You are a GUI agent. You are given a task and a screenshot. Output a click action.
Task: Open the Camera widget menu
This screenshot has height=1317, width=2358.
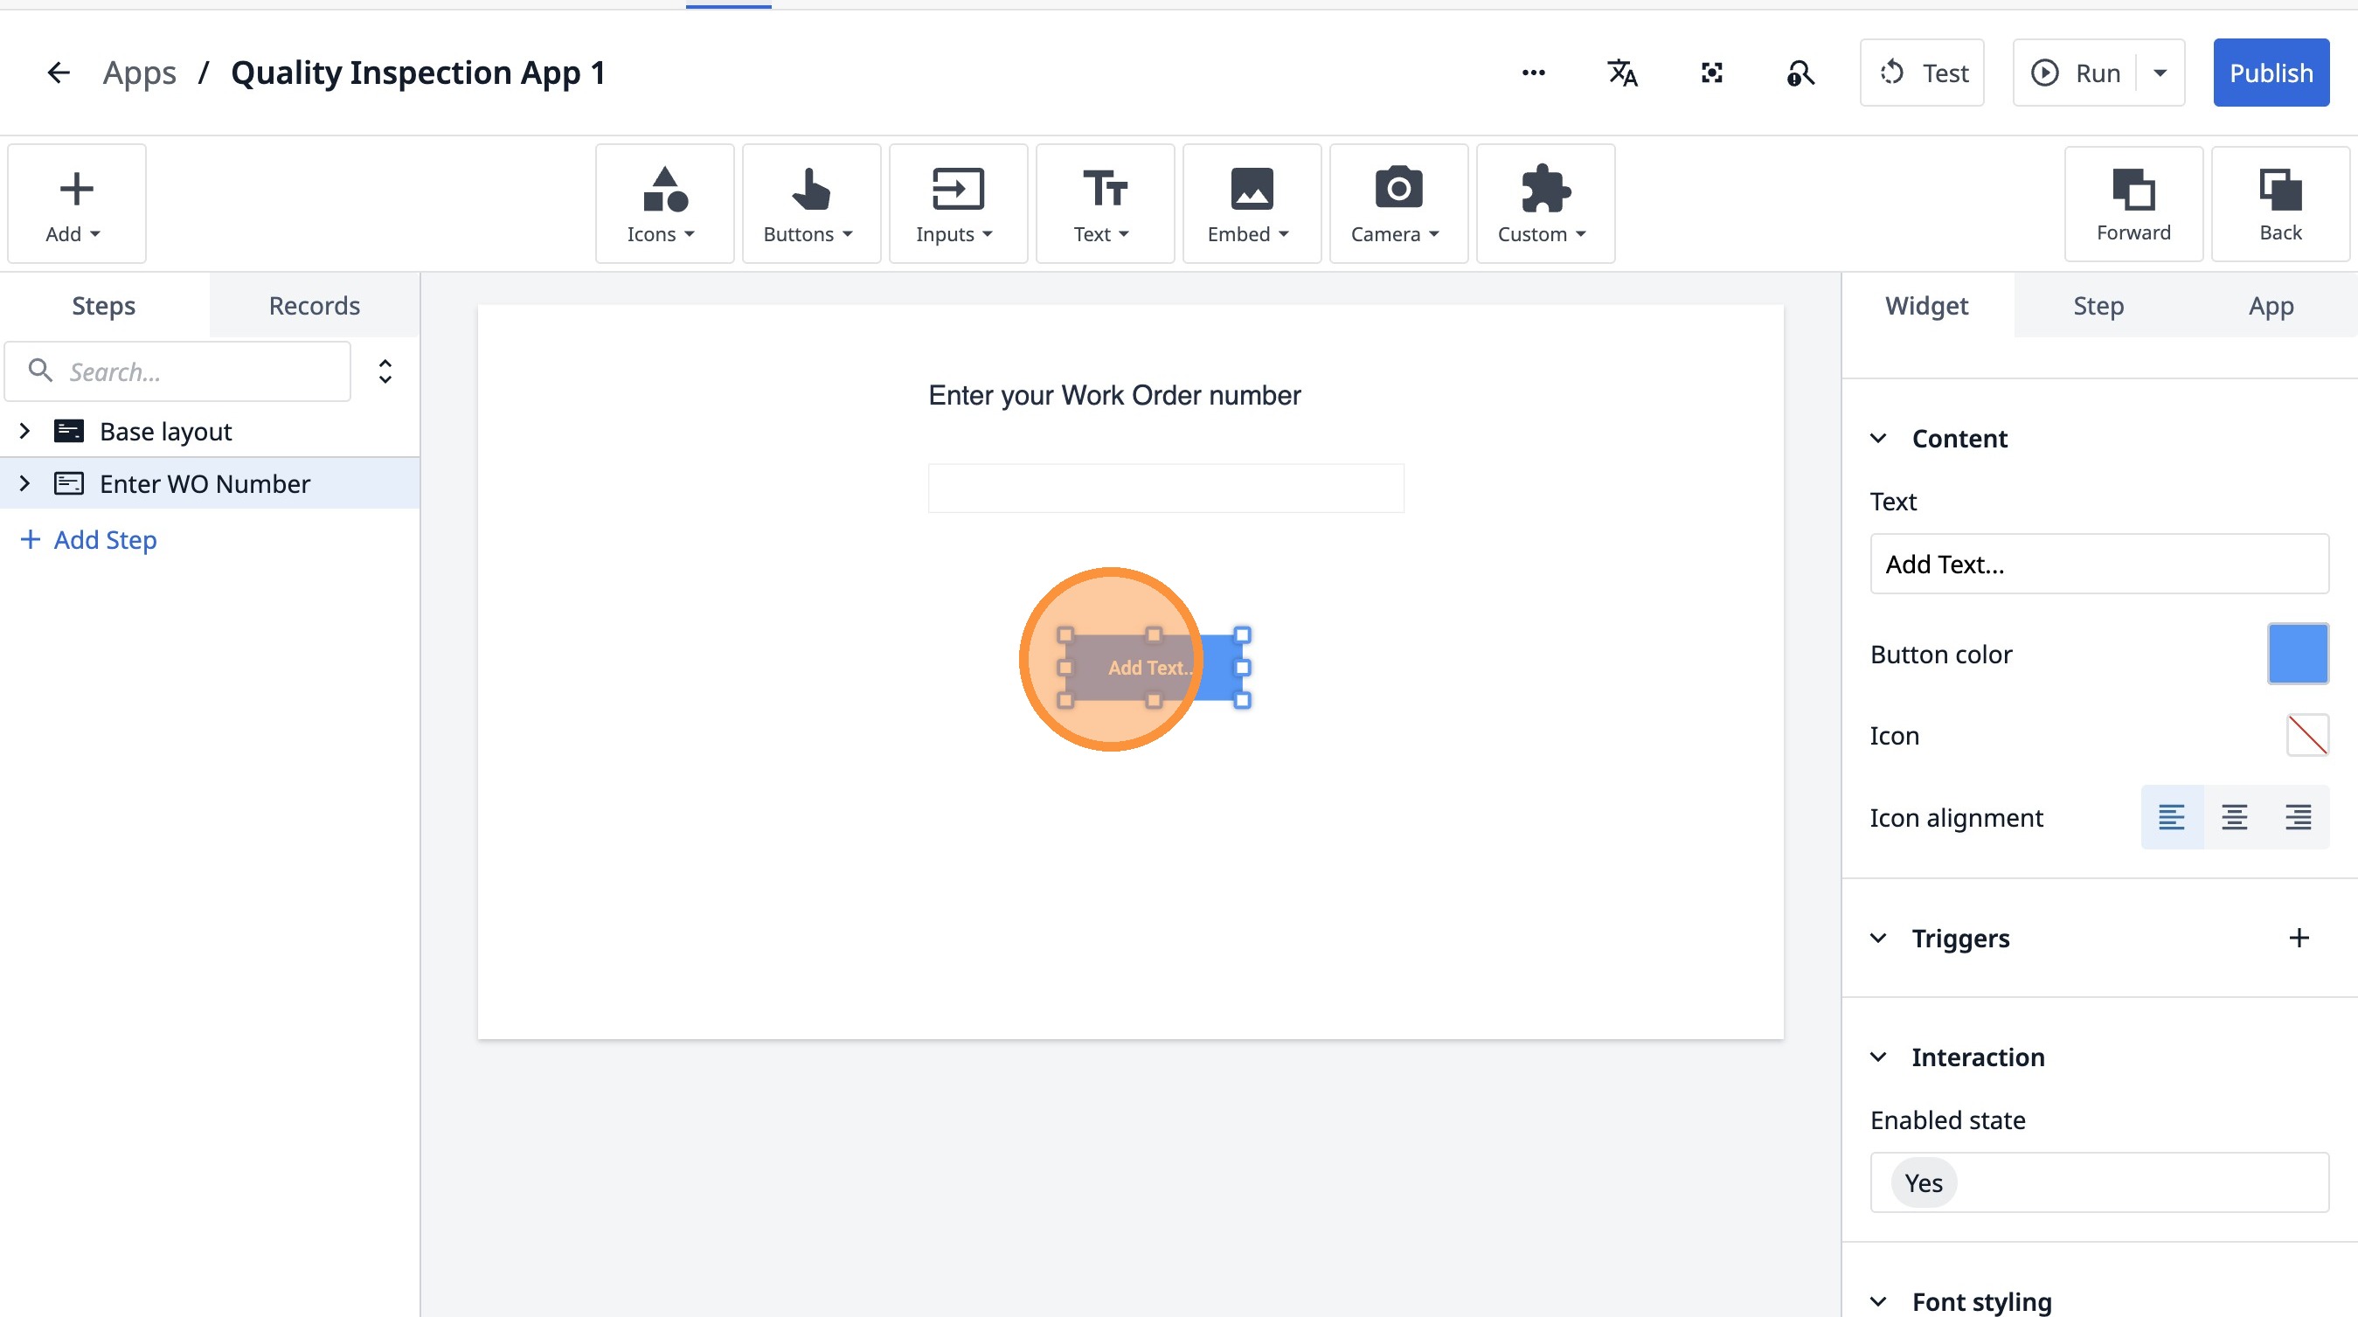click(1397, 203)
